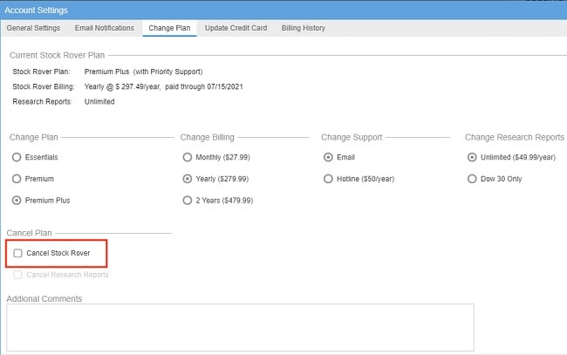Select the Change Plan tab
This screenshot has width=567, height=355.
pyautogui.click(x=169, y=28)
